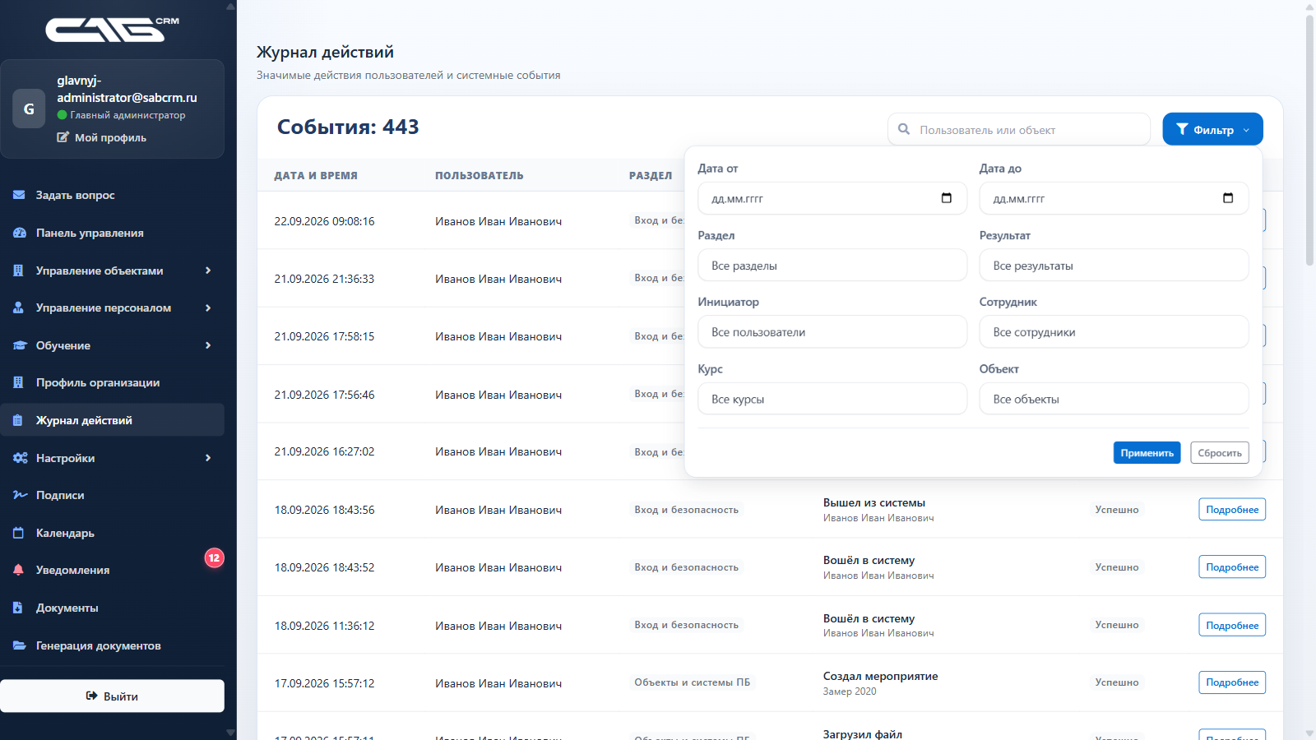Expand the Управление персоналом submenu chevron

[x=208, y=308]
